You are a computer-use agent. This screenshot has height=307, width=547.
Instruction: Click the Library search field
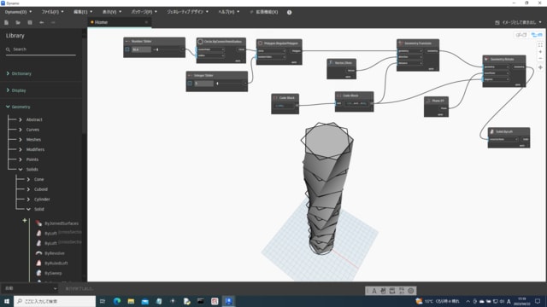pyautogui.click(x=40, y=49)
